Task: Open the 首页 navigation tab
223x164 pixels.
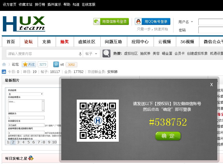Action: tap(11, 42)
